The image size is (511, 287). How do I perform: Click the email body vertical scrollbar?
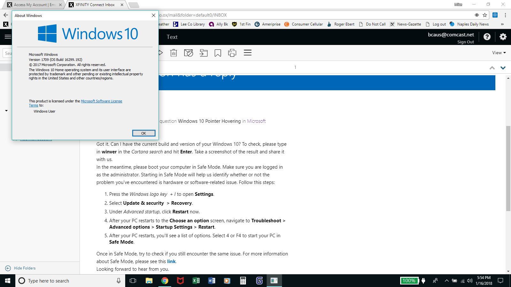508,168
